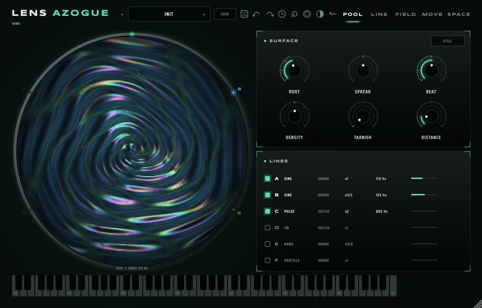Adjust line C level slider

424,211
